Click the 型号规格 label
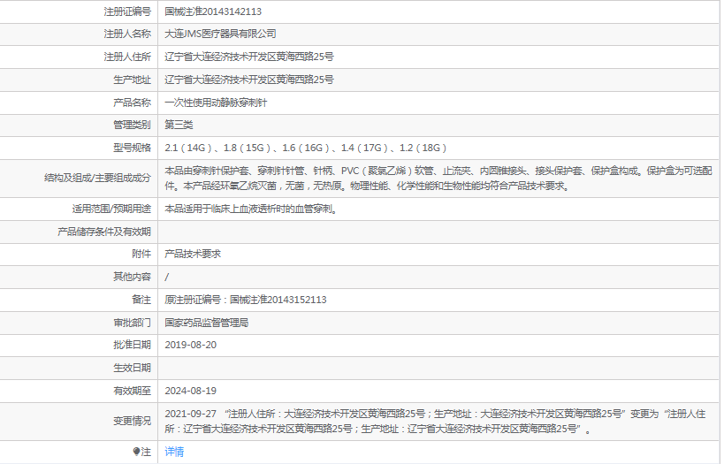Screen dimensions: 724x464 pos(132,148)
